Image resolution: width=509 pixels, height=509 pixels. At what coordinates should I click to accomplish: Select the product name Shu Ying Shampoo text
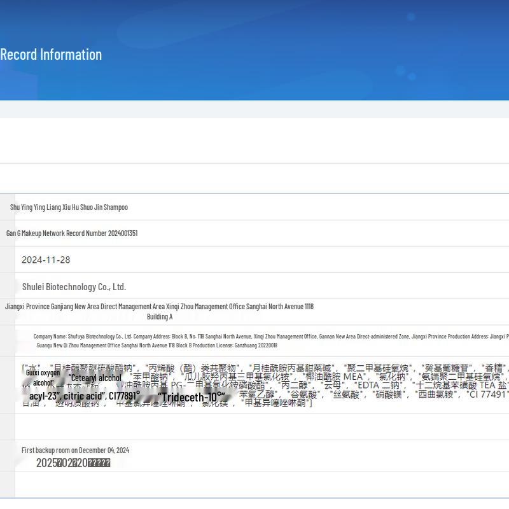[x=69, y=207]
